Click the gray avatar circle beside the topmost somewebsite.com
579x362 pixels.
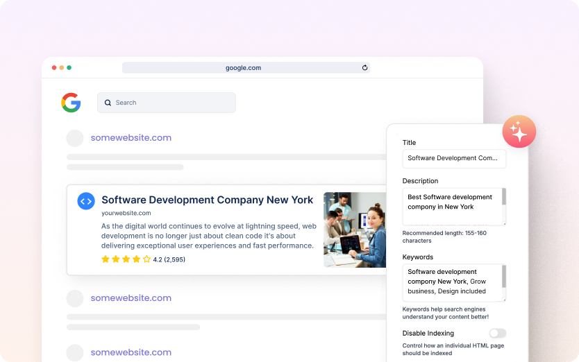coord(75,138)
